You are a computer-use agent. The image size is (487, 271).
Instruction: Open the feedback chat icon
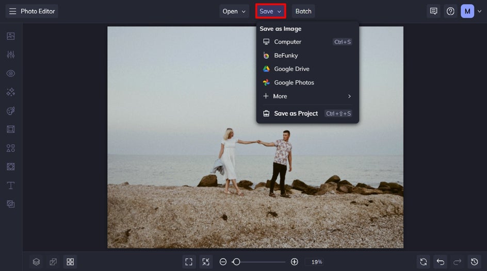(x=433, y=11)
